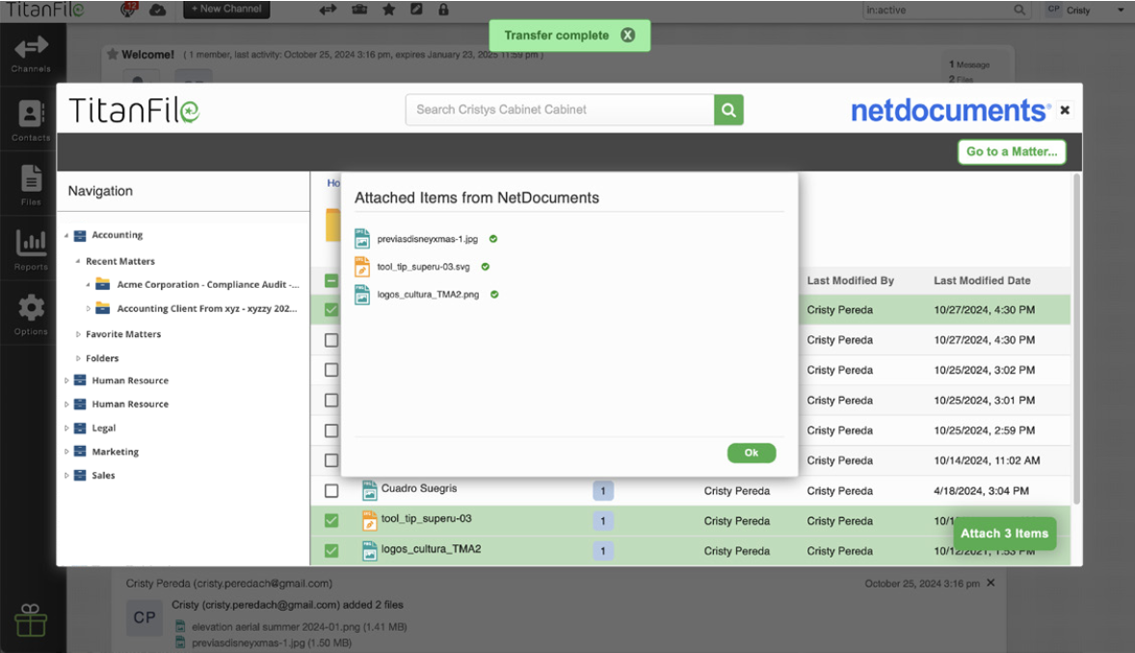Expand the Legal cabinet arrow
The image size is (1135, 653).
(x=66, y=429)
